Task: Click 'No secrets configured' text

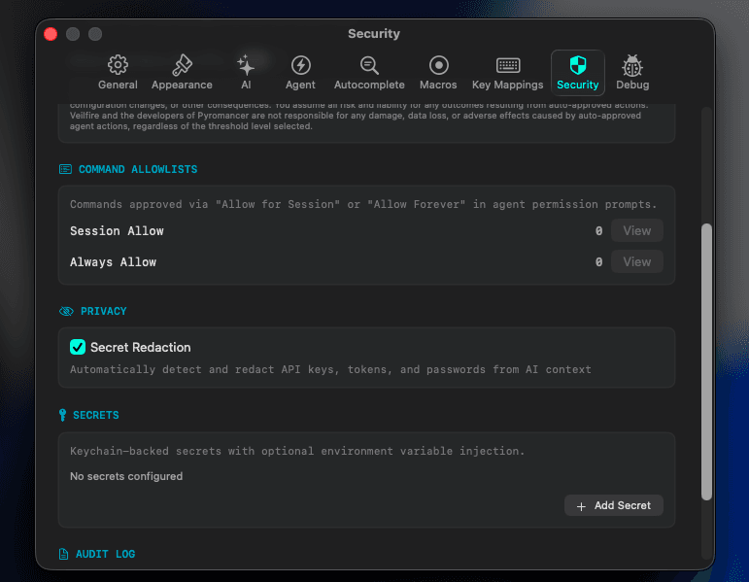Action: [126, 476]
